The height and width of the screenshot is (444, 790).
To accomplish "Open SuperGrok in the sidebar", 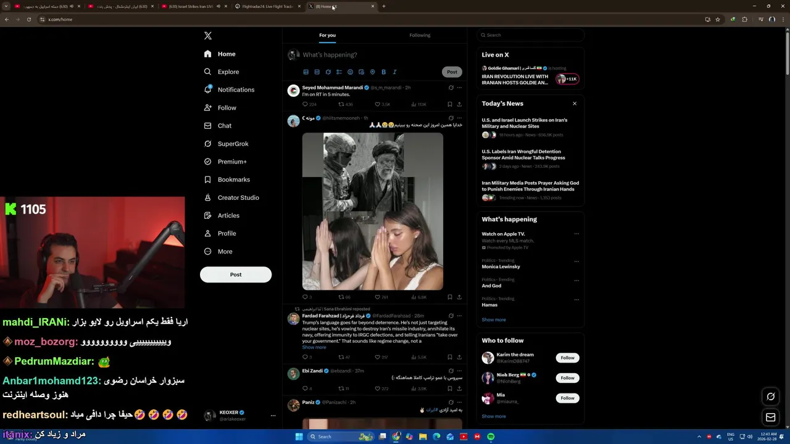I will 227,144.
